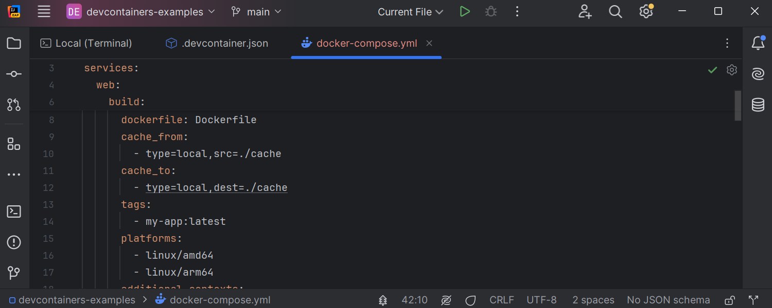This screenshot has width=772, height=308.
Task: Start debugging with the bug icon
Action: pyautogui.click(x=490, y=11)
